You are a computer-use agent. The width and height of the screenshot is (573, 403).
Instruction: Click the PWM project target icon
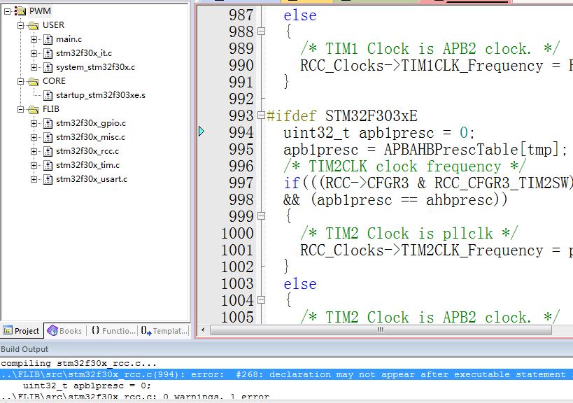tap(20, 11)
